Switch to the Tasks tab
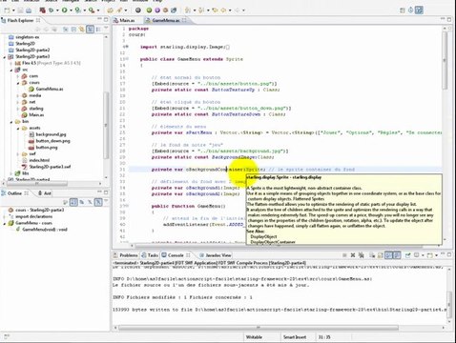The image size is (456, 343). (150, 255)
